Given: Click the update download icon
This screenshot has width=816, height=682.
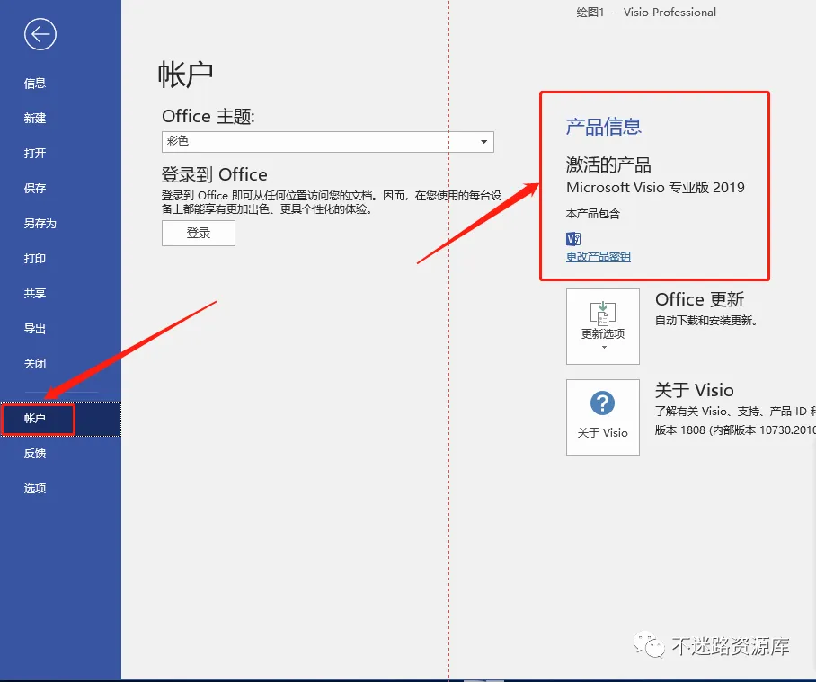Looking at the screenshot, I should 603,314.
